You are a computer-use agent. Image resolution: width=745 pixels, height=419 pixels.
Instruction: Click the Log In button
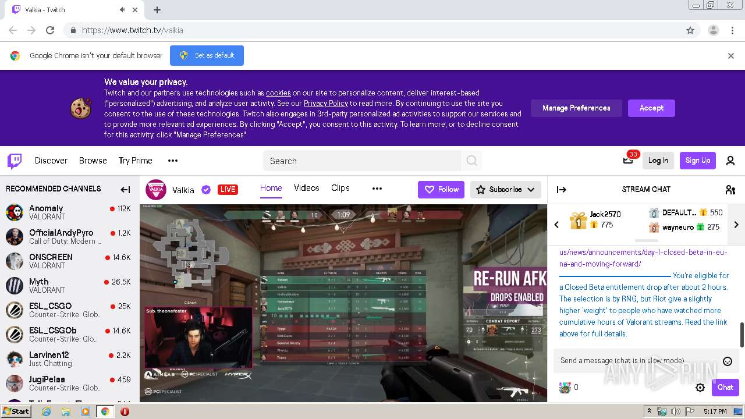tap(658, 161)
